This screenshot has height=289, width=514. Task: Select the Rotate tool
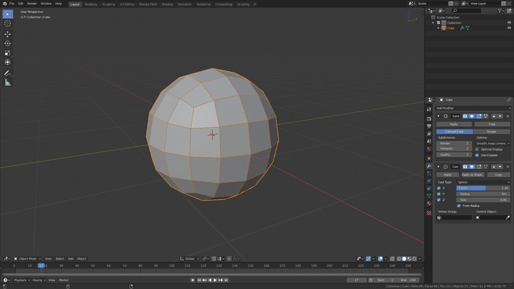(x=7, y=43)
